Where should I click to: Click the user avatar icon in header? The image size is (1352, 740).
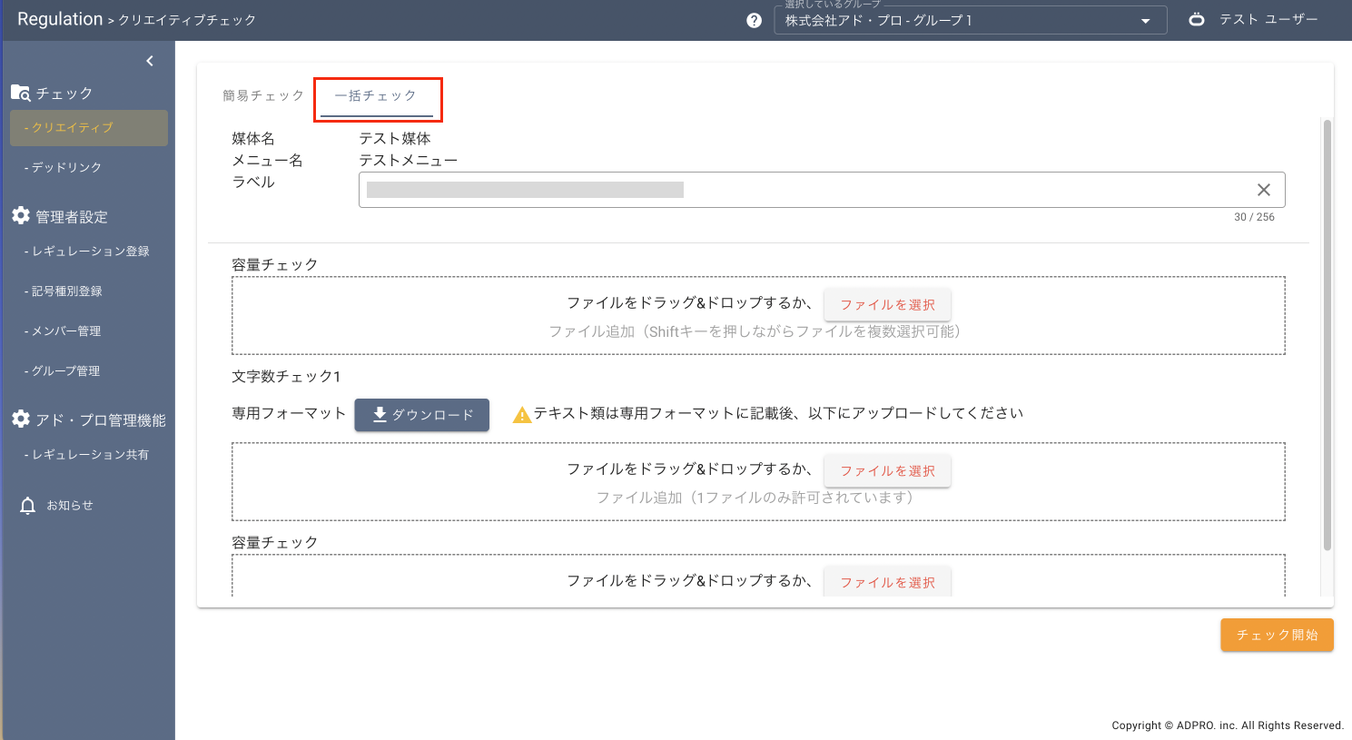click(x=1197, y=19)
